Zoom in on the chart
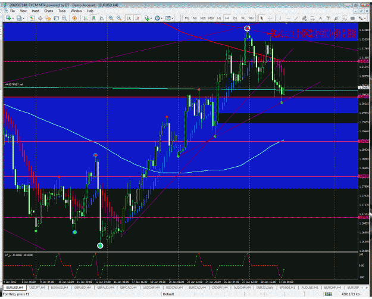This screenshot has height=299, width=372. [x=111, y=18]
